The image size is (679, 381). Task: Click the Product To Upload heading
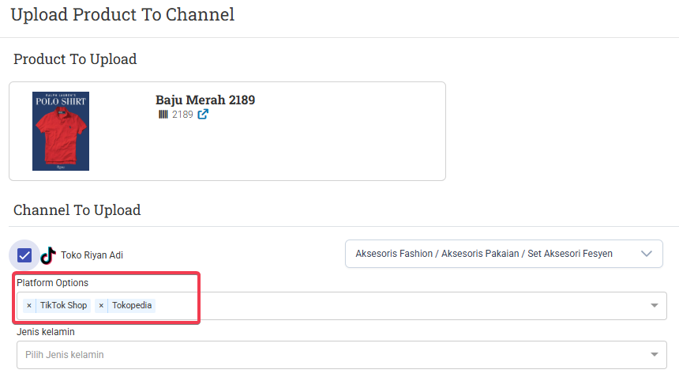[x=75, y=59]
